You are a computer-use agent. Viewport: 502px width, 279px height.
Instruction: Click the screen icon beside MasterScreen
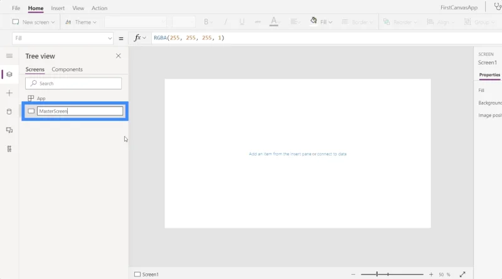click(31, 111)
